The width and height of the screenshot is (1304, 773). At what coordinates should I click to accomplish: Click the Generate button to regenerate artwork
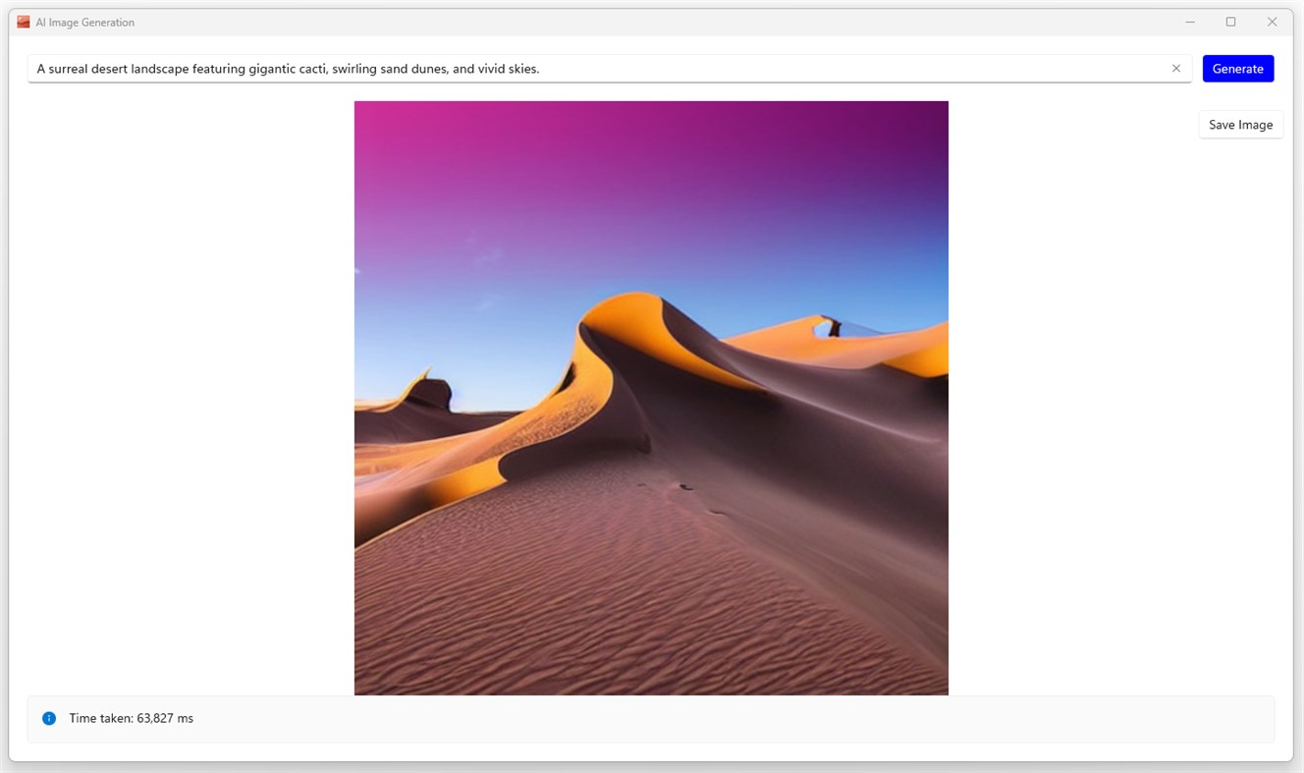(x=1237, y=68)
